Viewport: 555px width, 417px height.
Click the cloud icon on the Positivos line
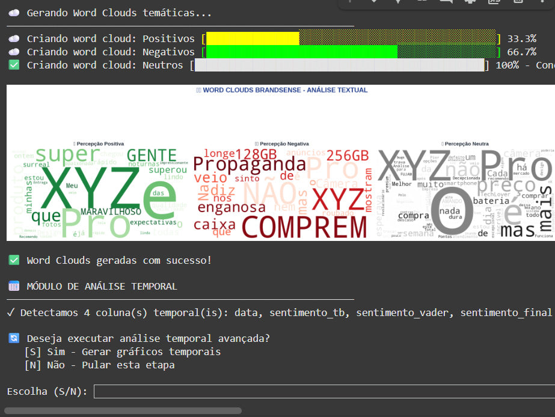pos(14,38)
